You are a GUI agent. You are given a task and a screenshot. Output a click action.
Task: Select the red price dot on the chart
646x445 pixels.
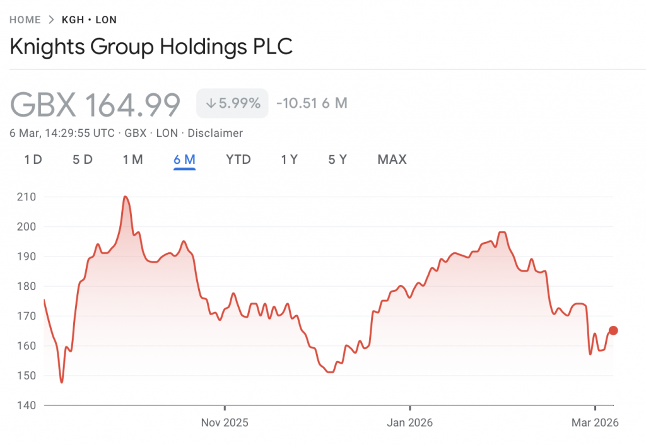pyautogui.click(x=613, y=329)
